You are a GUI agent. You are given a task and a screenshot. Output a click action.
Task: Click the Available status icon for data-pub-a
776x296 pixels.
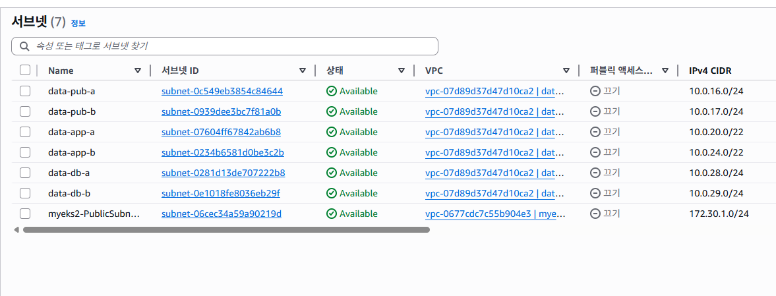click(x=331, y=91)
